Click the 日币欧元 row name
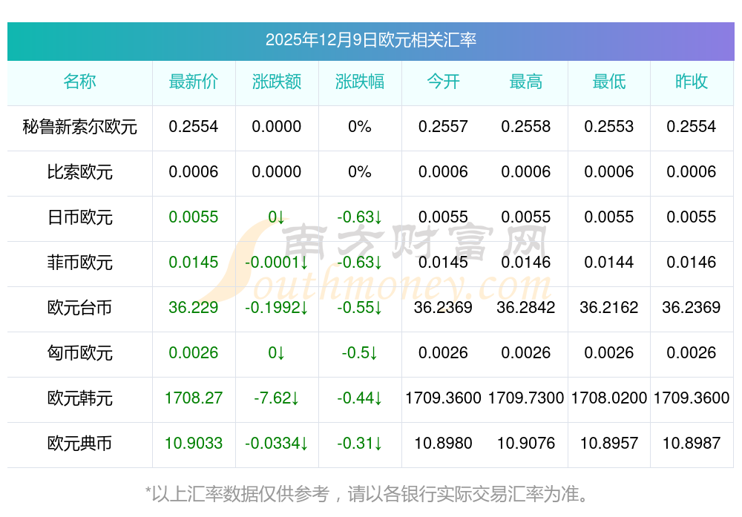This screenshot has height=517, width=742. [79, 217]
